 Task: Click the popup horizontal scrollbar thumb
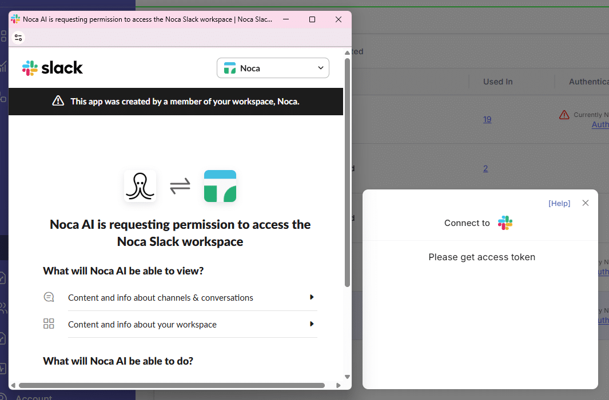(172, 385)
